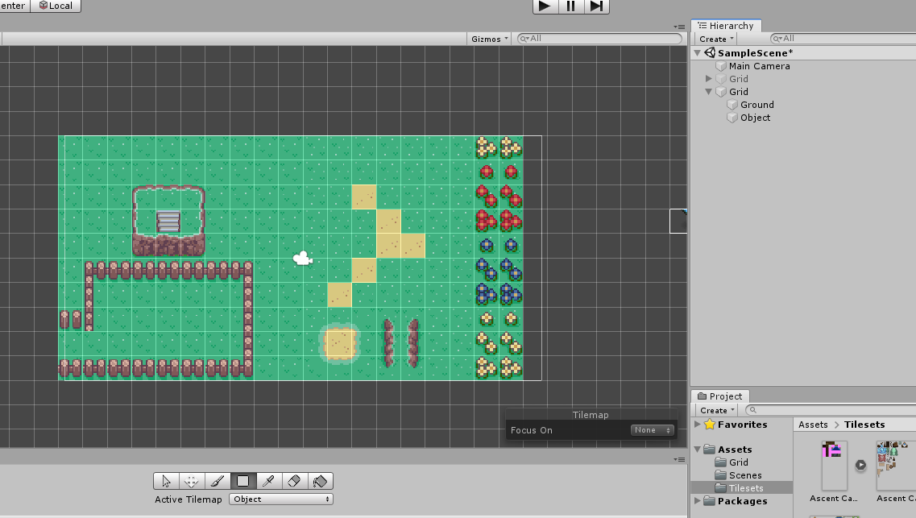Switch to the Project tab
916x518 pixels.
coord(719,396)
